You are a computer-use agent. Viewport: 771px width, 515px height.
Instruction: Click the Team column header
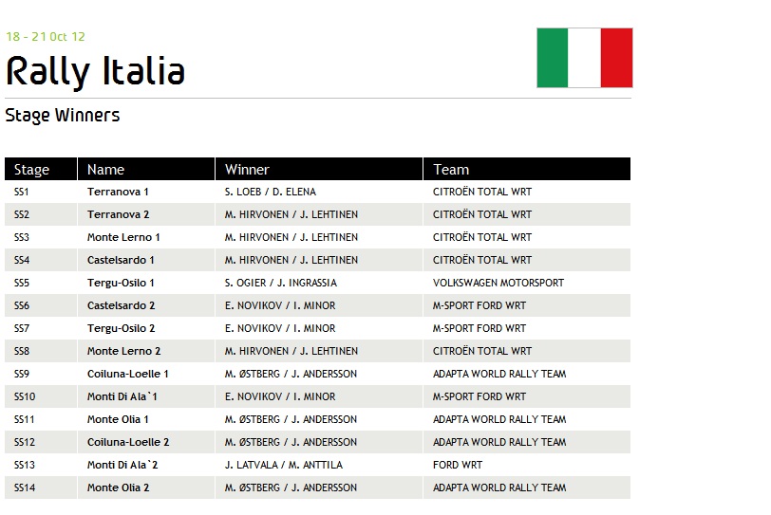click(451, 170)
